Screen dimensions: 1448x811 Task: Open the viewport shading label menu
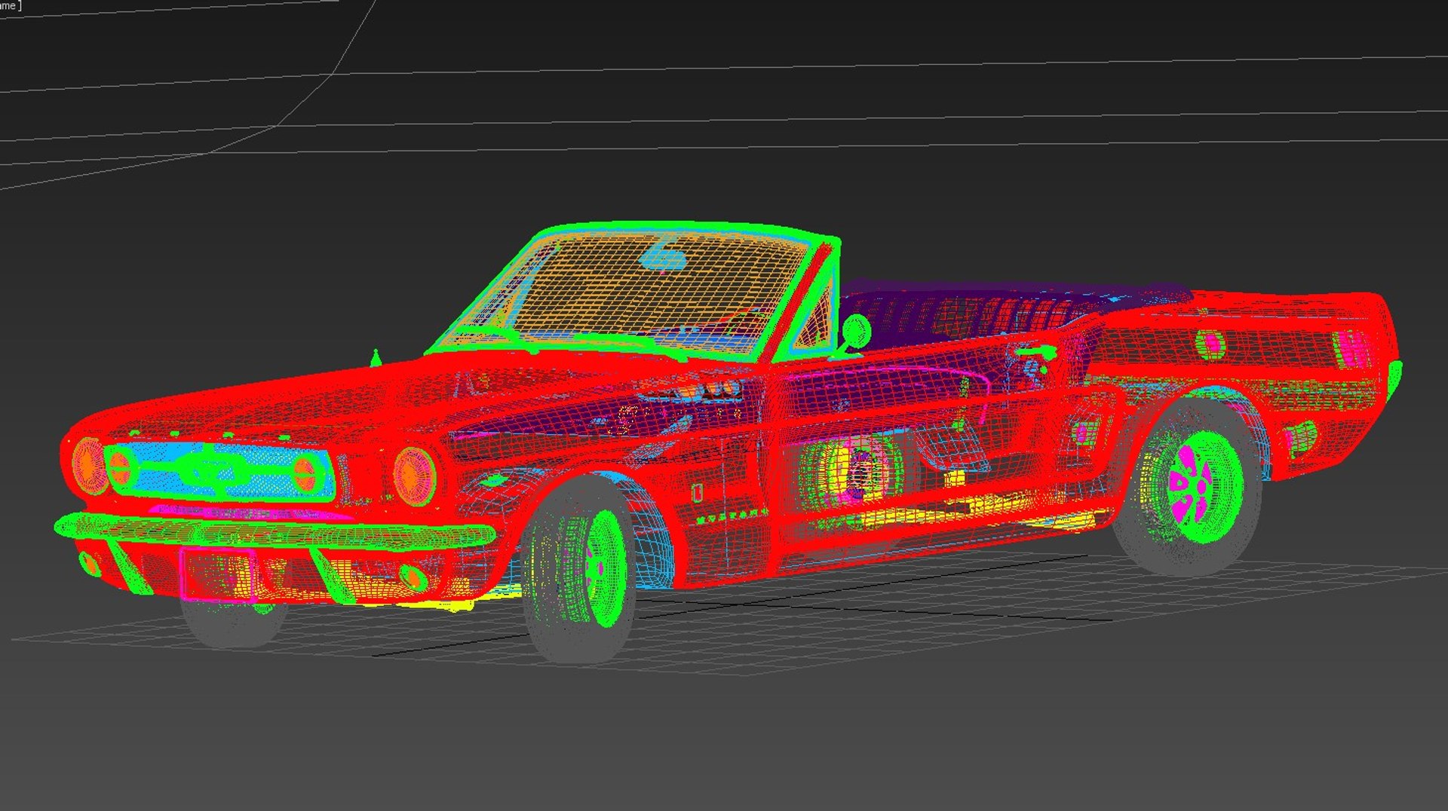tap(11, 5)
